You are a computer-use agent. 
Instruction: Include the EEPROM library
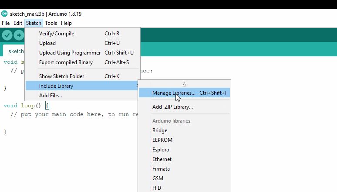(185, 140)
